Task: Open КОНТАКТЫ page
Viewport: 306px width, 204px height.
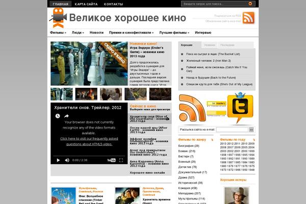Action: (113, 4)
